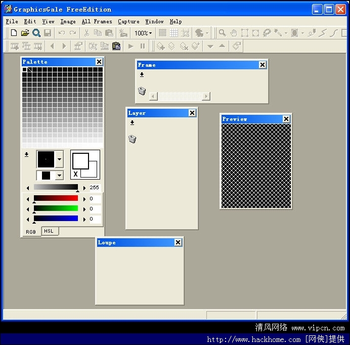Image resolution: width=350 pixels, height=345 pixels.
Task: Pause the animation
Action: pos(143,46)
